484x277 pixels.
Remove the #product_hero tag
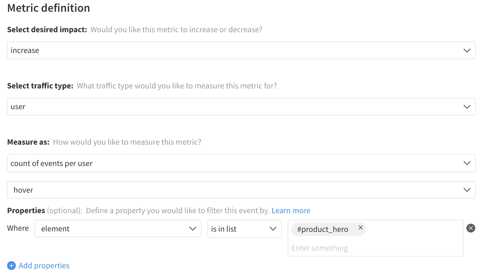coord(361,228)
